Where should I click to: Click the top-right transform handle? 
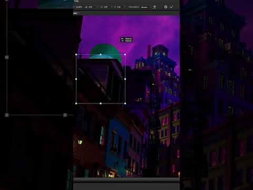point(125,54)
